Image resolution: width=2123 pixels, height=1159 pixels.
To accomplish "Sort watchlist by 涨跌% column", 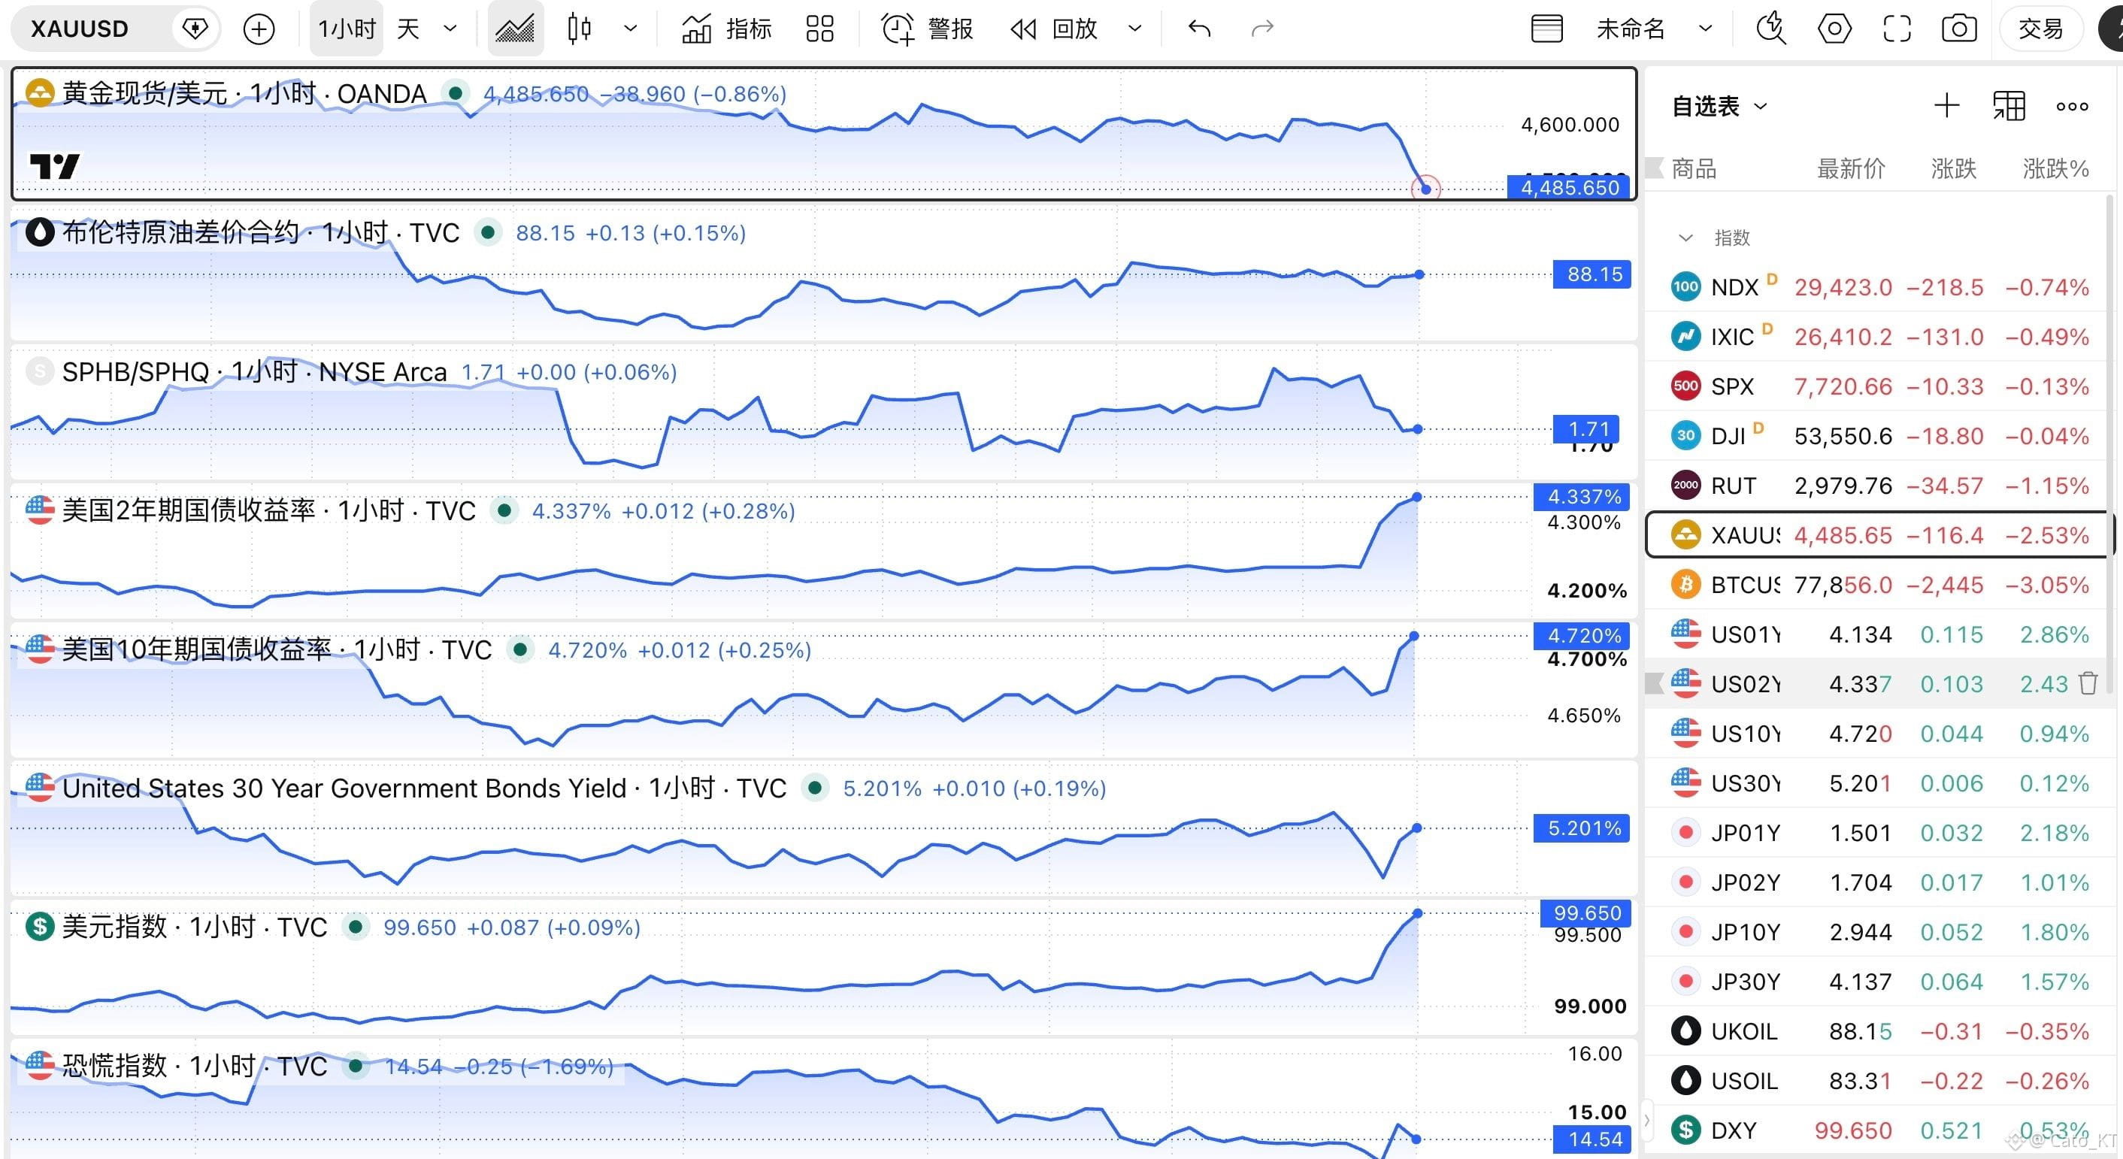I will click(x=2055, y=169).
